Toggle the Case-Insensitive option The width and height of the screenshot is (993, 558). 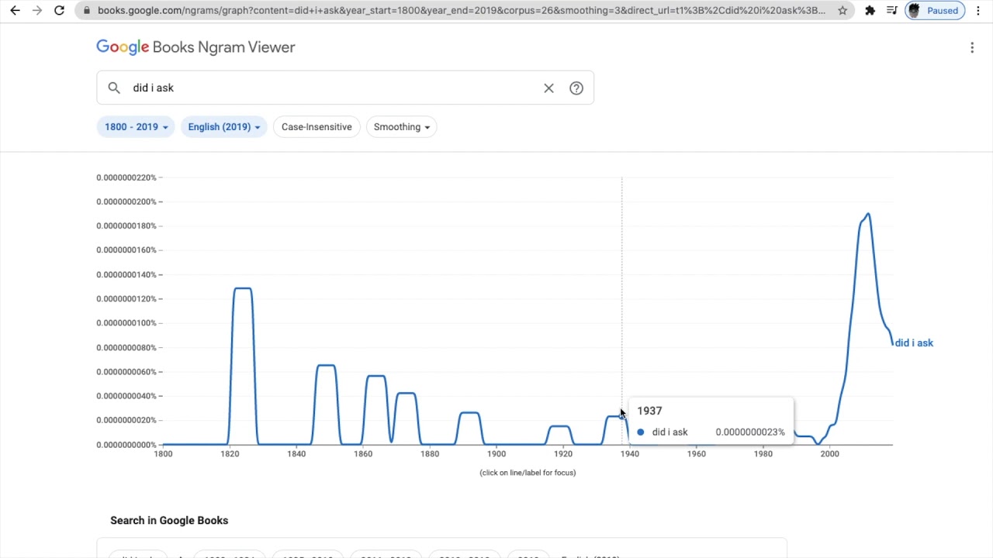pos(317,127)
